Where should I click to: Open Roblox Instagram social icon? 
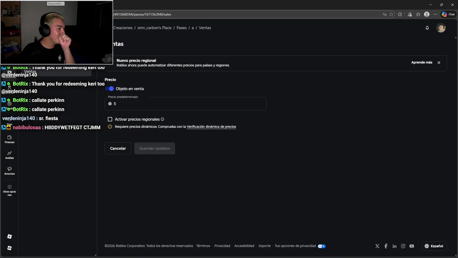click(403, 246)
